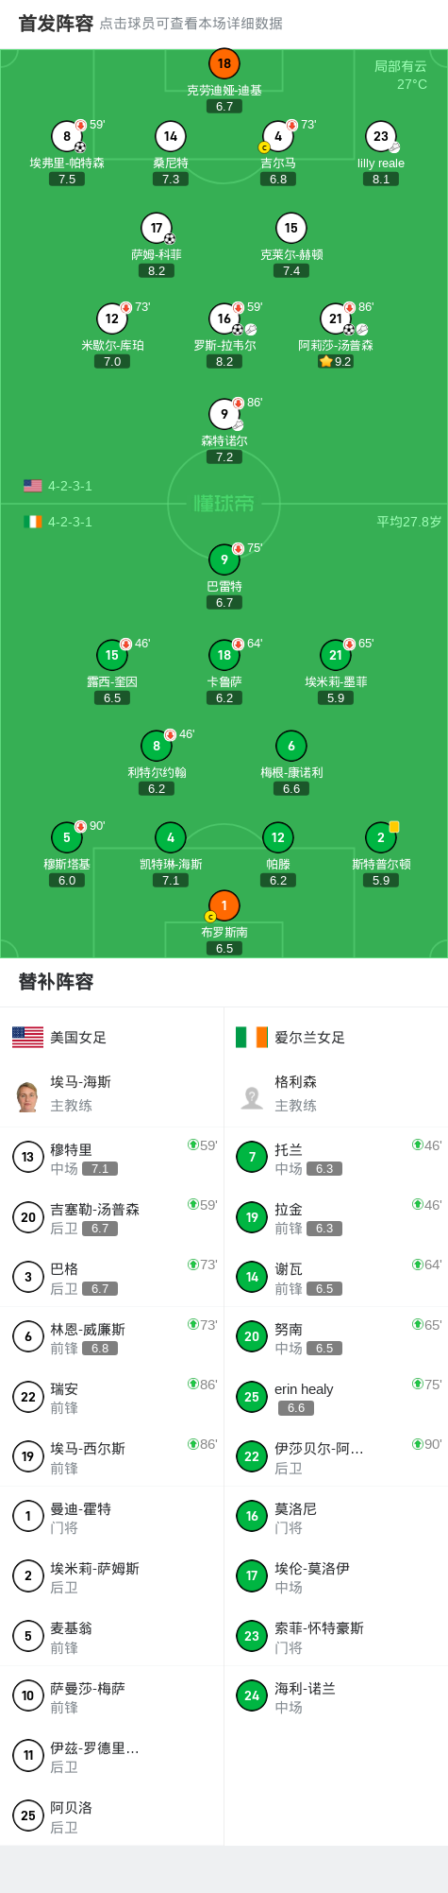Image resolution: width=448 pixels, height=1893 pixels.
Task: Select player 23 lilly reale circle
Action: pyautogui.click(x=380, y=136)
